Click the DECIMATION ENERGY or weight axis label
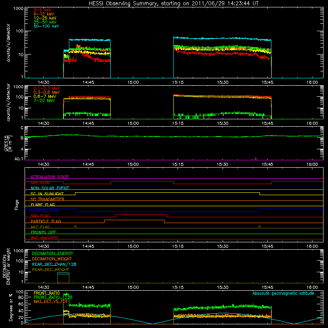 [x=6, y=266]
